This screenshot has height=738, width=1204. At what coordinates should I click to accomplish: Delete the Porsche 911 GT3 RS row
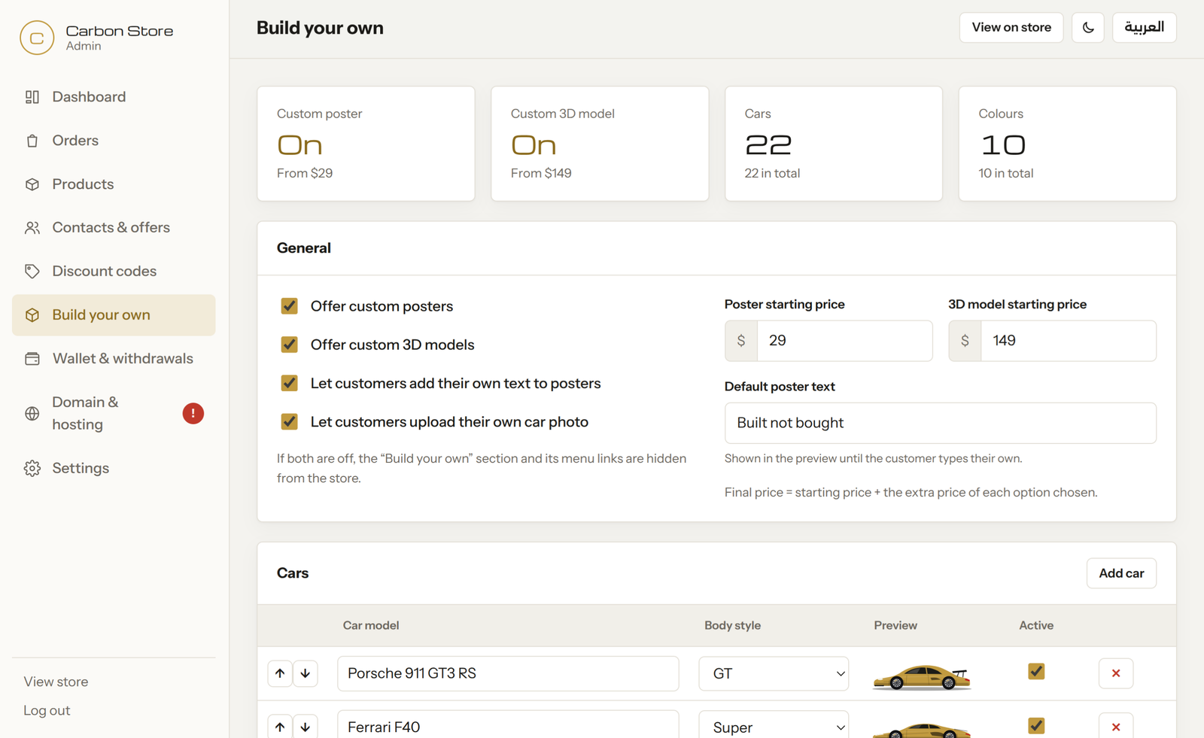tap(1116, 673)
